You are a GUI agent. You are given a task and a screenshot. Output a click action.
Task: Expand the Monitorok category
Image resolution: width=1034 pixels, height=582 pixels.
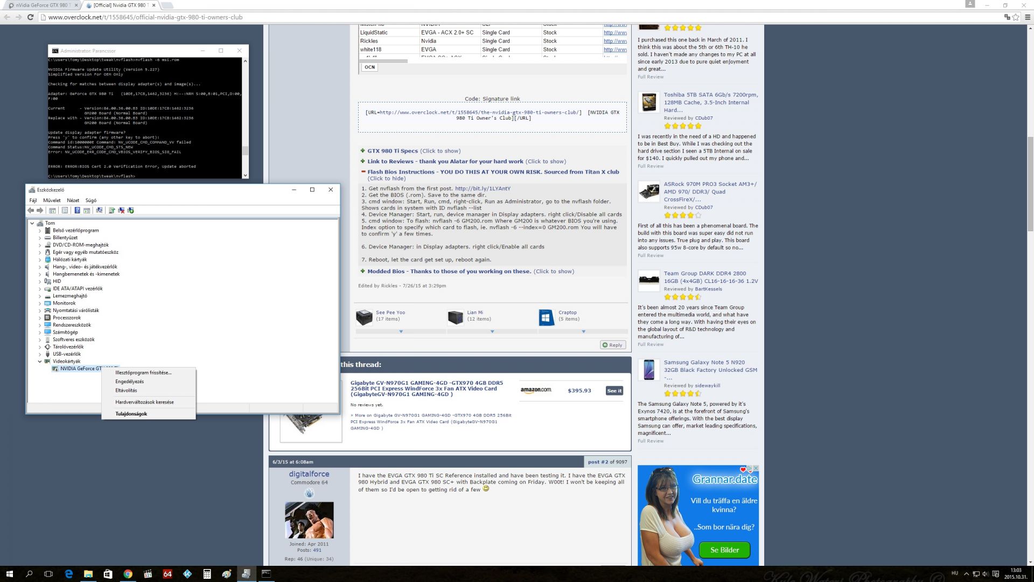(x=40, y=303)
